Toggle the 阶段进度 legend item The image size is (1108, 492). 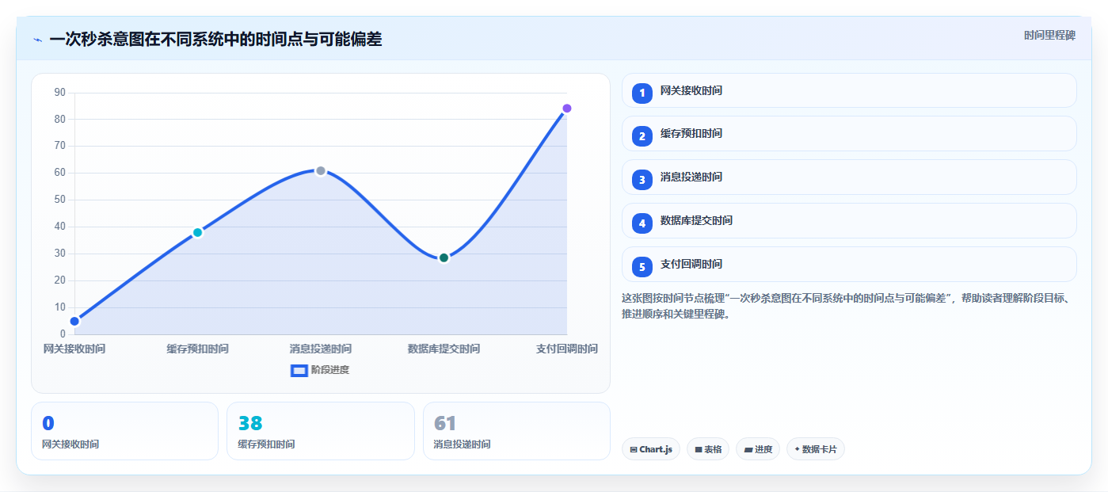320,370
